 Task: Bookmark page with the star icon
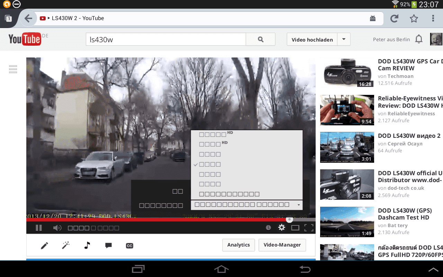click(414, 18)
